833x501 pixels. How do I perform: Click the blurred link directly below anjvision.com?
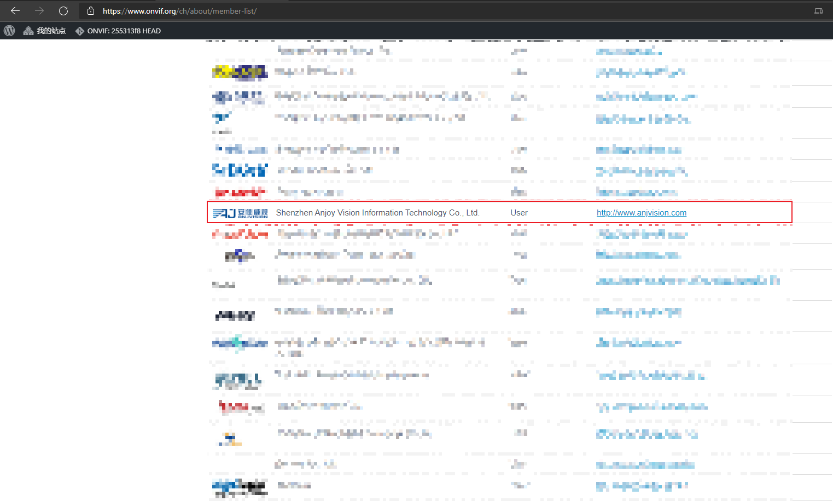pos(642,234)
